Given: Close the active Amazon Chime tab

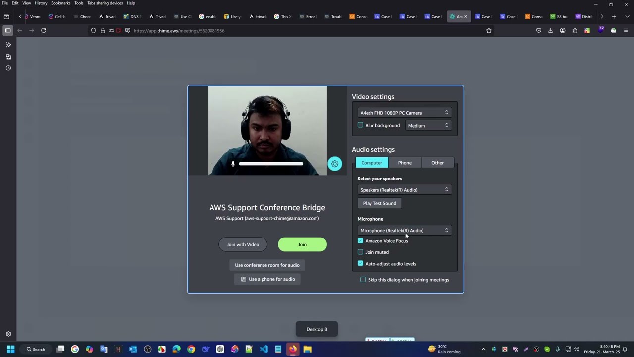Looking at the screenshot, I should [465, 17].
